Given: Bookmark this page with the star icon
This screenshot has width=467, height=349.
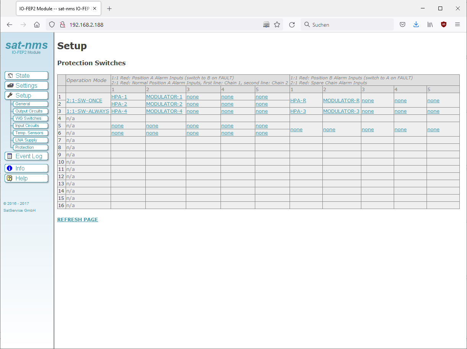Looking at the screenshot, I should (x=277, y=25).
